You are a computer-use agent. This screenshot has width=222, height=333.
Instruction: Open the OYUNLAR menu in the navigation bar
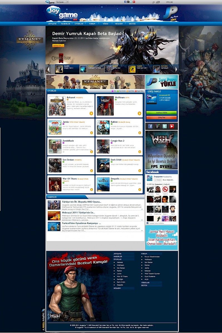click(79, 24)
